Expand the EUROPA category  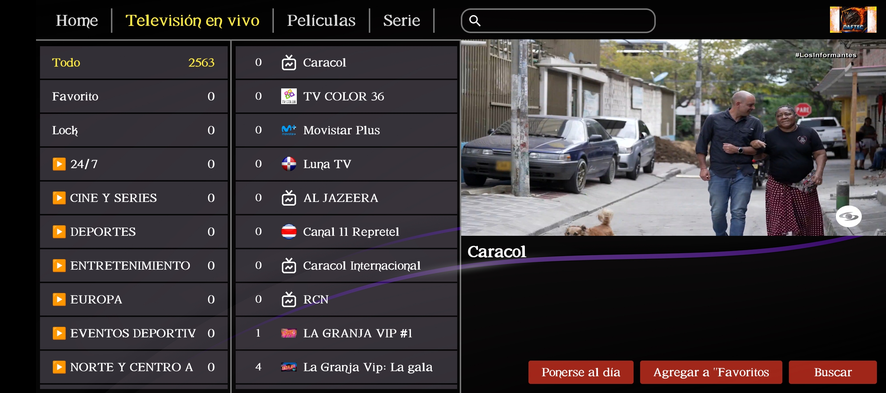tap(134, 299)
